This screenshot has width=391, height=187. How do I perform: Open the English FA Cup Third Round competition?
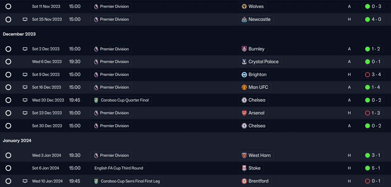pos(119,168)
